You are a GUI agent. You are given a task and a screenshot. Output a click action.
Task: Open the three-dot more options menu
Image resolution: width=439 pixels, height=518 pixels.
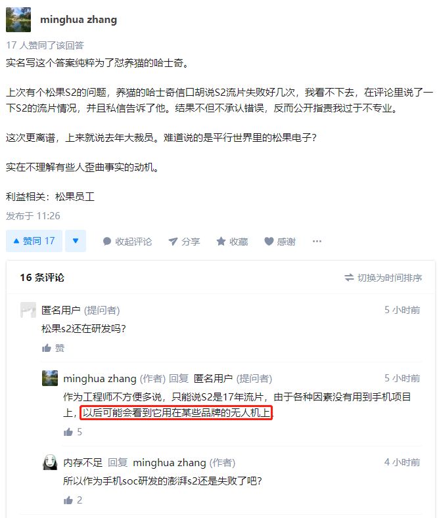click(317, 241)
